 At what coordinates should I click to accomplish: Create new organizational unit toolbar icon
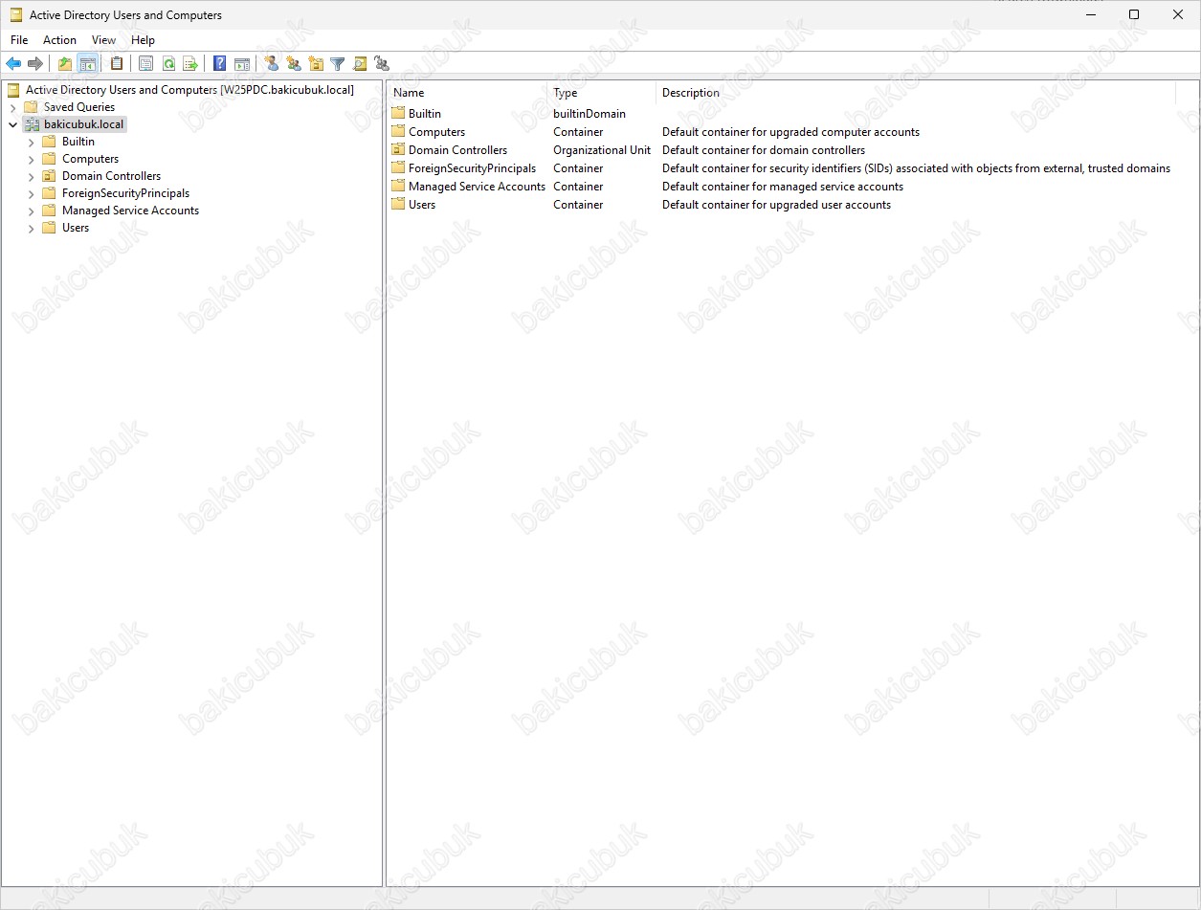coord(316,64)
